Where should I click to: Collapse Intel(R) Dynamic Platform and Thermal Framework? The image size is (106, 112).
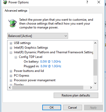pos(11,53)
